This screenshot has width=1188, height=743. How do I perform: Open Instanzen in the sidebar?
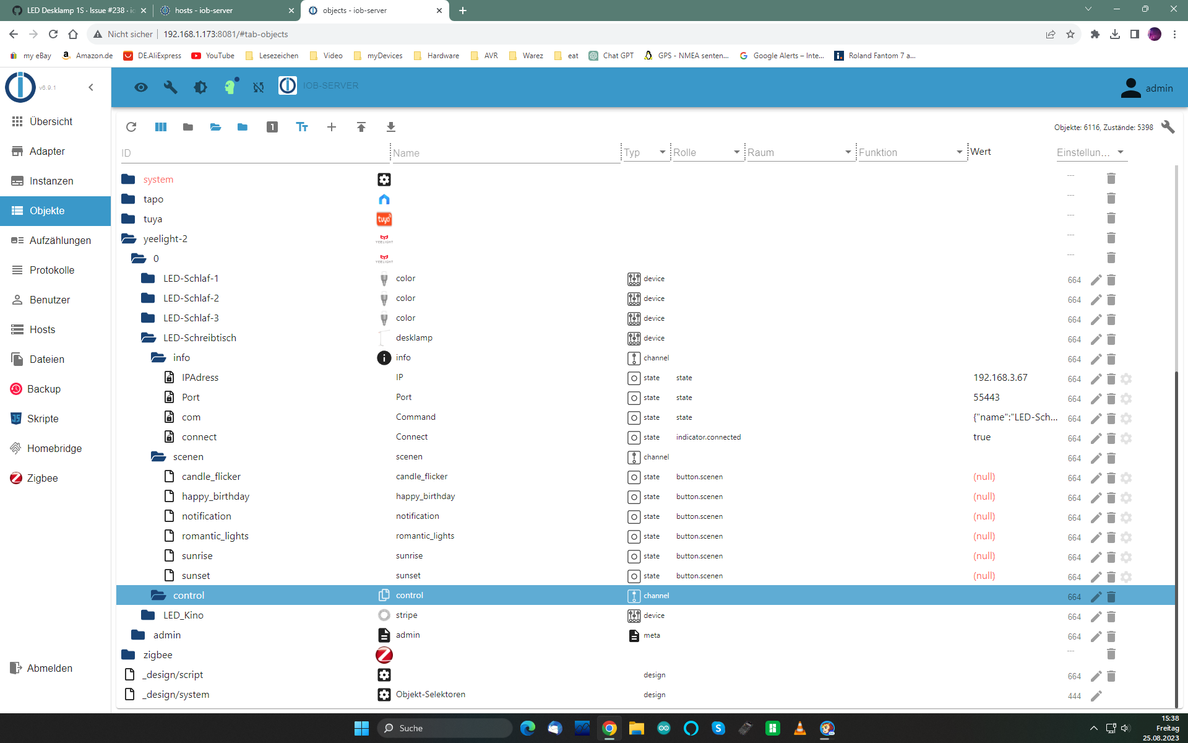click(x=51, y=181)
